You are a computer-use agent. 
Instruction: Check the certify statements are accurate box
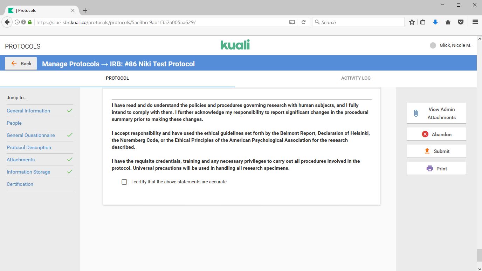click(x=124, y=182)
